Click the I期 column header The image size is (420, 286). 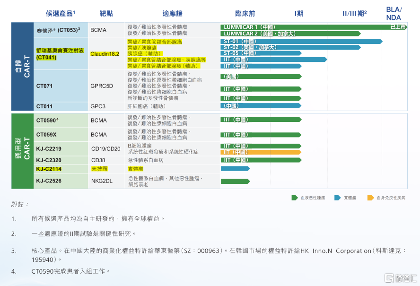[x=299, y=13]
